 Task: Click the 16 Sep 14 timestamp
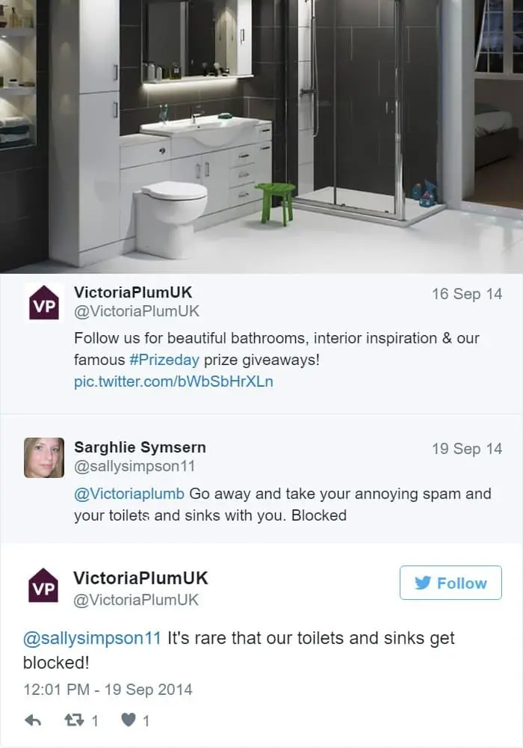click(467, 294)
